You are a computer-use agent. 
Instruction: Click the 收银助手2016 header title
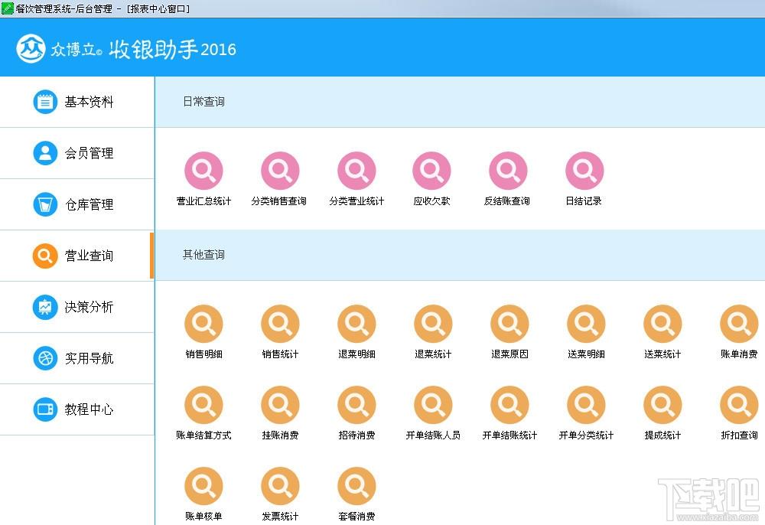pyautogui.click(x=172, y=49)
